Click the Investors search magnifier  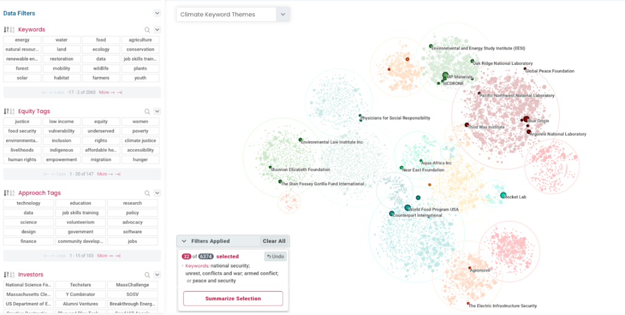[x=147, y=275]
